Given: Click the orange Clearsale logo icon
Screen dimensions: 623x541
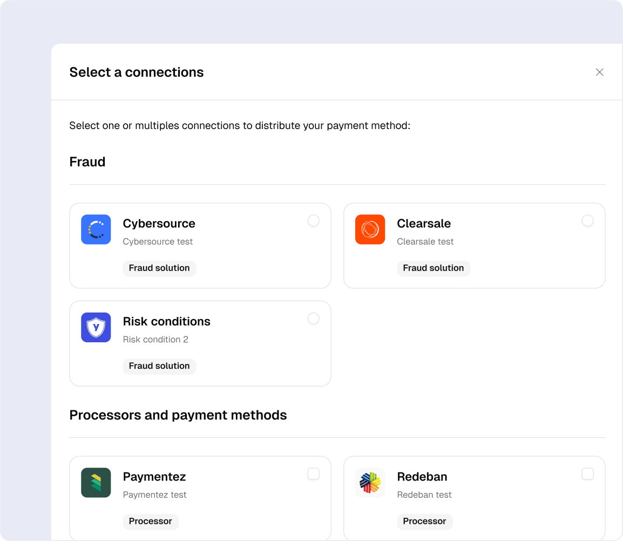Looking at the screenshot, I should pyautogui.click(x=370, y=229).
